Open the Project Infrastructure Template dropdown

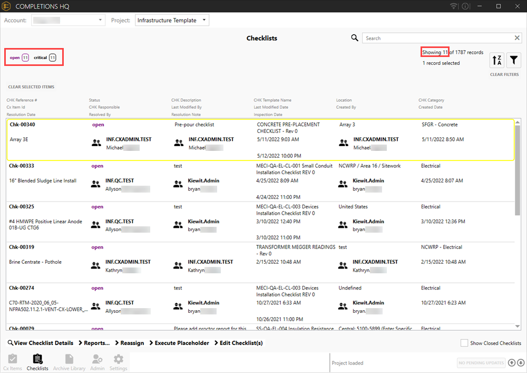[x=172, y=21]
